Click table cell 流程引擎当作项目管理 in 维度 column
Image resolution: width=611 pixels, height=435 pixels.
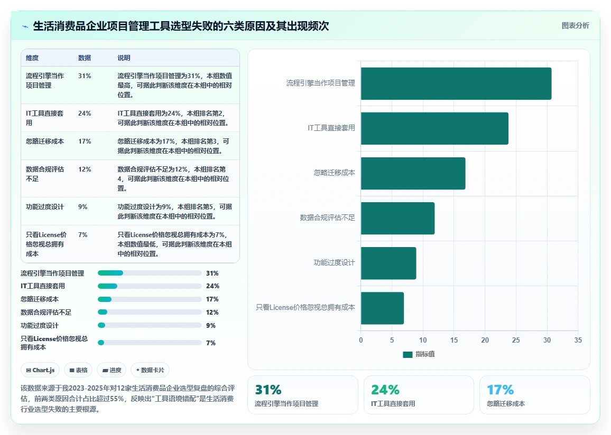coord(45,81)
